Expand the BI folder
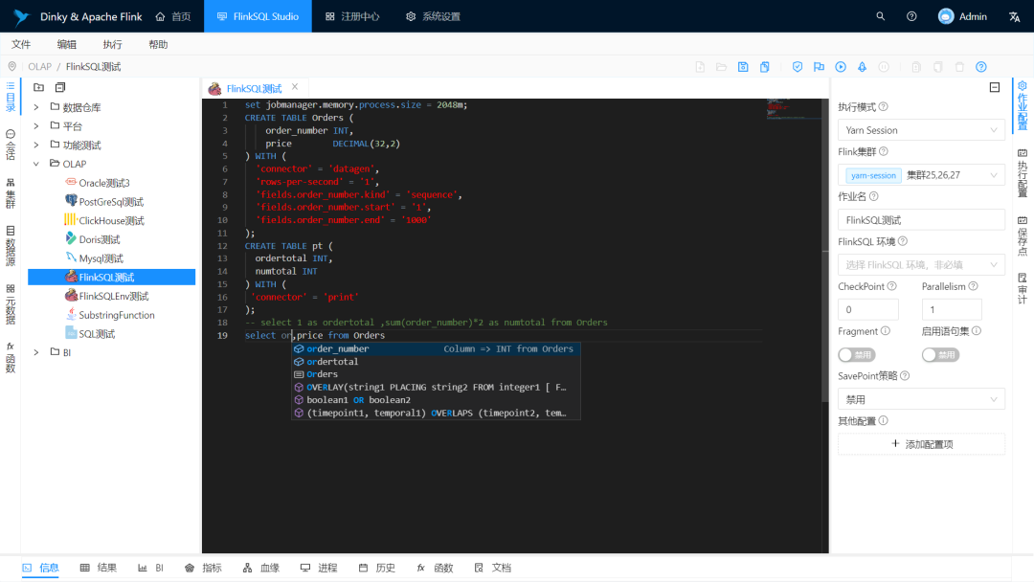Screen dimensions: 1034x582 coord(36,352)
